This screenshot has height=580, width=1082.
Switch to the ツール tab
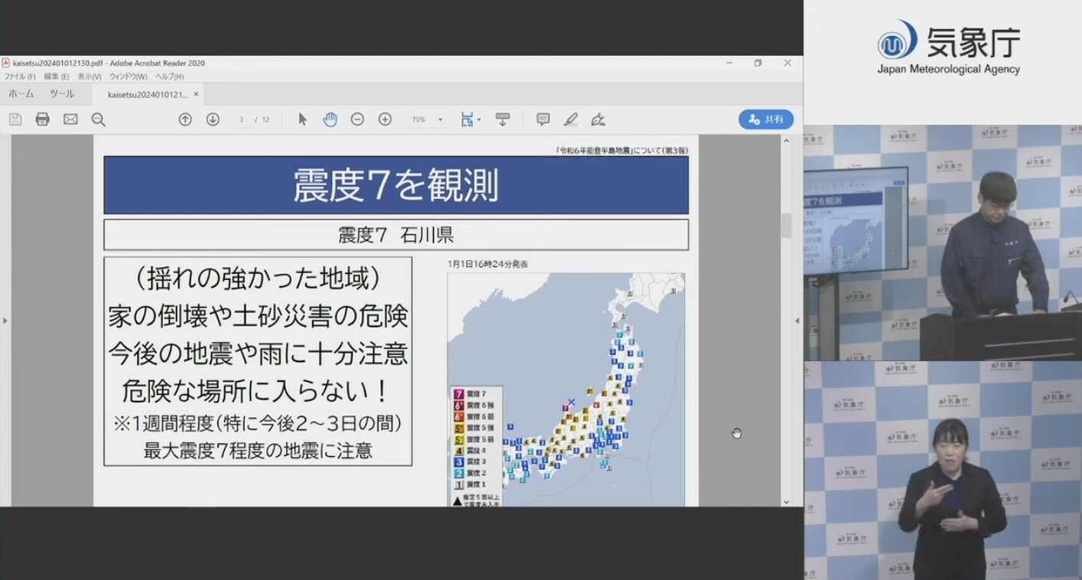62,94
